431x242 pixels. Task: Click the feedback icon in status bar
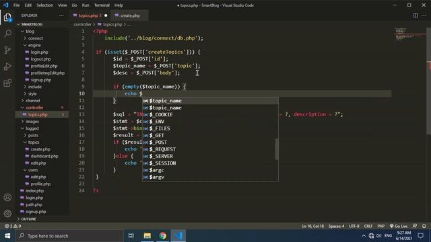tap(415, 226)
